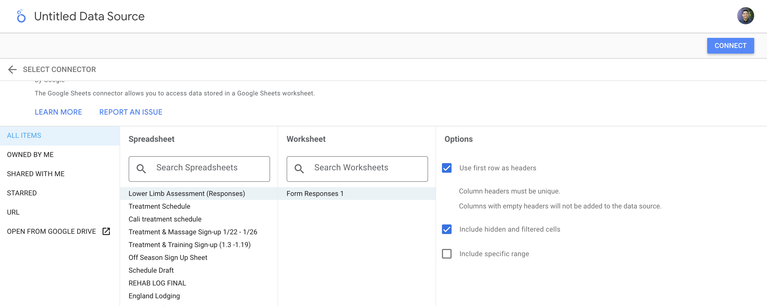Select the Schedule Draft spreadsheet
The image size is (767, 306).
coord(199,270)
